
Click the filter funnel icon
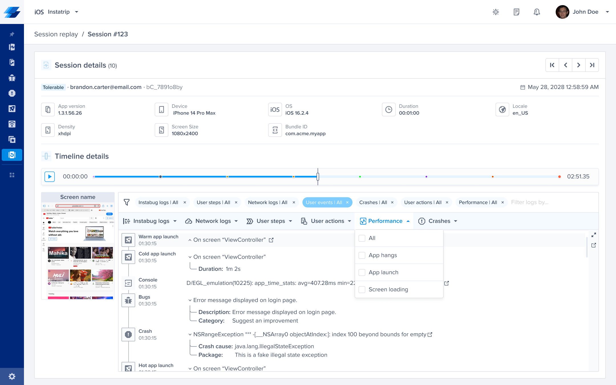pyautogui.click(x=127, y=202)
